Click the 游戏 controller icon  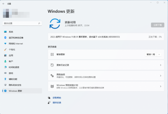pyautogui.click(x=5, y=73)
